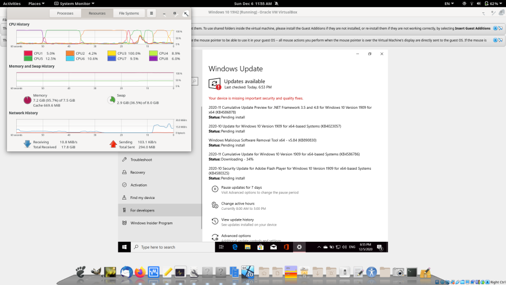This screenshot has width=506, height=285.
Task: Click the CPU1 red color swatch
Action: click(x=28, y=53)
